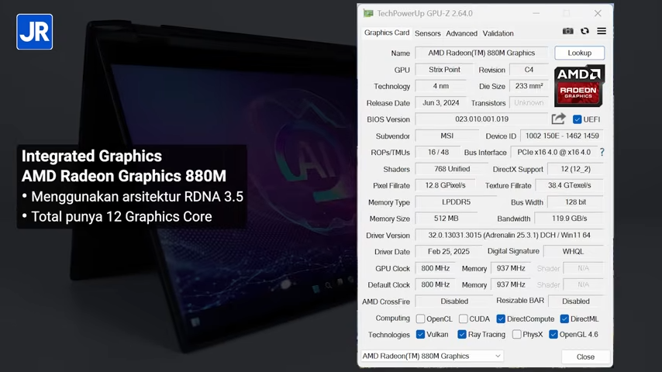Viewport: 662px width, 372px height.
Task: Click the Default Clock 800 MHz value
Action: pos(436,284)
